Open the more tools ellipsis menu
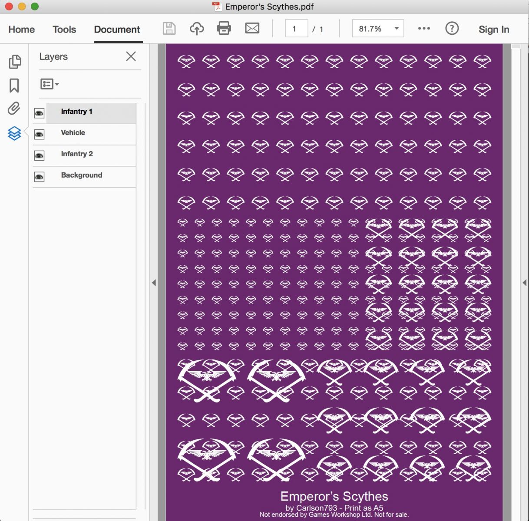Viewport: 529px width, 521px height. (x=424, y=29)
